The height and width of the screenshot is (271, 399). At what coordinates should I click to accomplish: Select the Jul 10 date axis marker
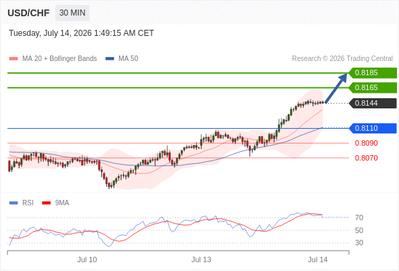pos(87,259)
